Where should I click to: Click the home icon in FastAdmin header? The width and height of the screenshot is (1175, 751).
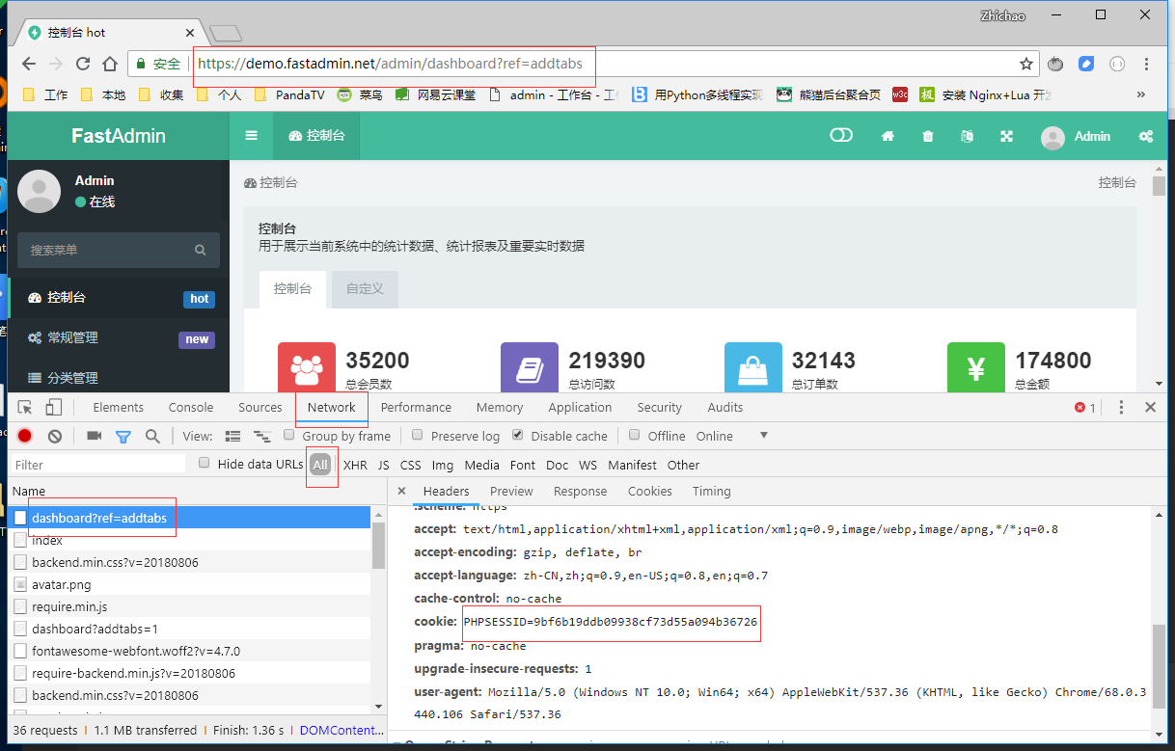click(888, 136)
